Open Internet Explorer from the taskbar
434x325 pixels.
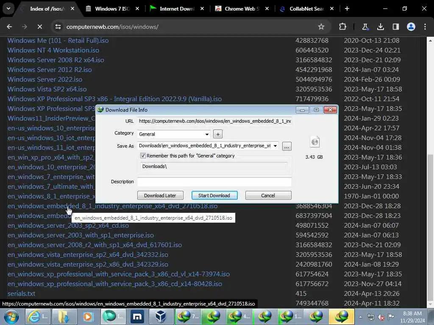pos(37,317)
